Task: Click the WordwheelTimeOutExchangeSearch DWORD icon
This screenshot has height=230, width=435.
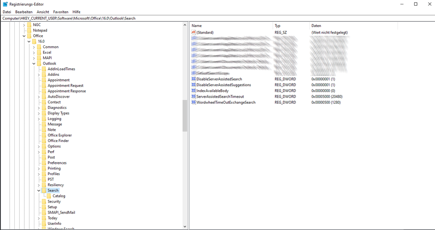Action: [x=194, y=102]
